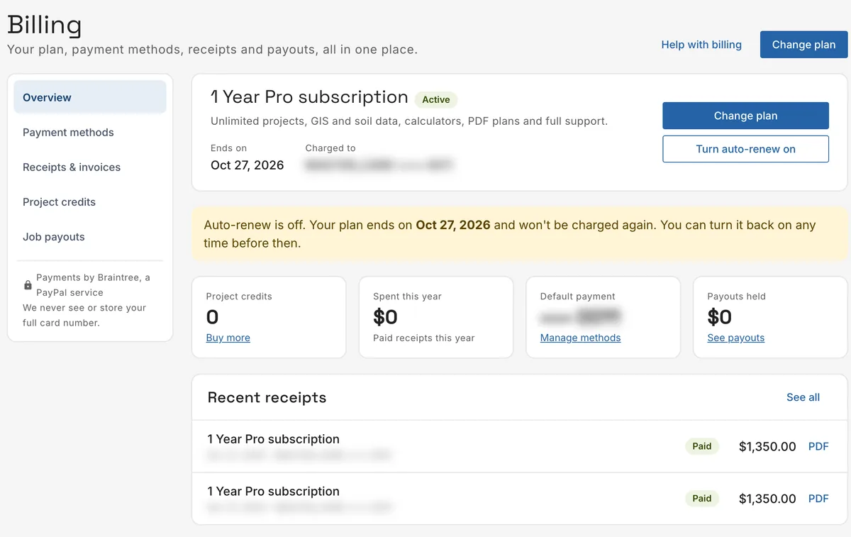The image size is (851, 537).
Task: Click the Help with billing link
Action: pos(701,45)
